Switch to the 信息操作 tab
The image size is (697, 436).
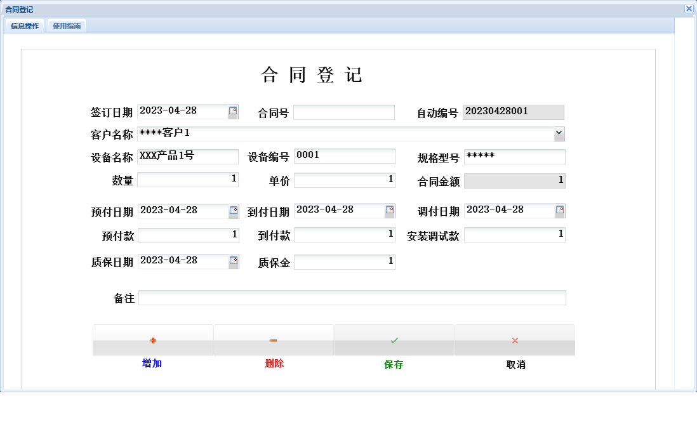pos(24,26)
